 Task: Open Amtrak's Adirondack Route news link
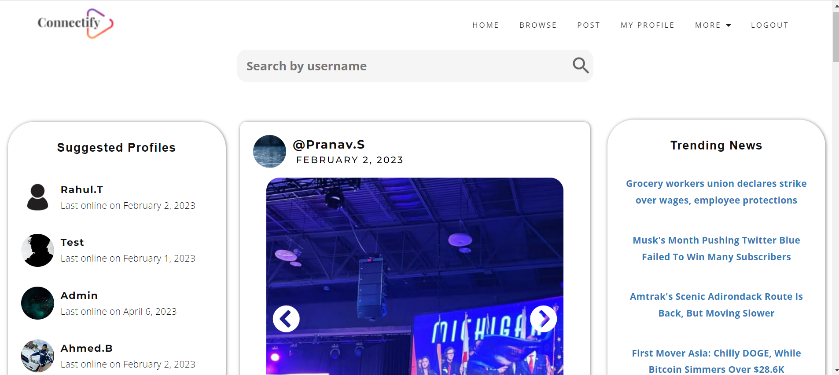pos(716,305)
